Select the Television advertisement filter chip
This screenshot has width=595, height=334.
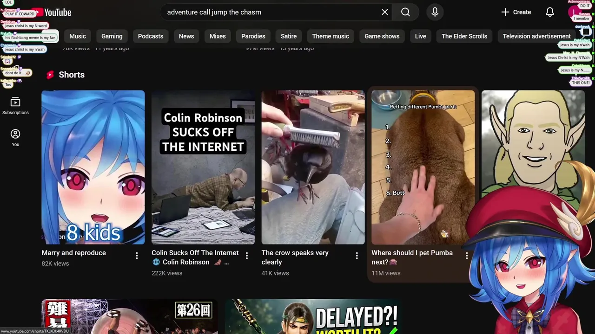536,36
